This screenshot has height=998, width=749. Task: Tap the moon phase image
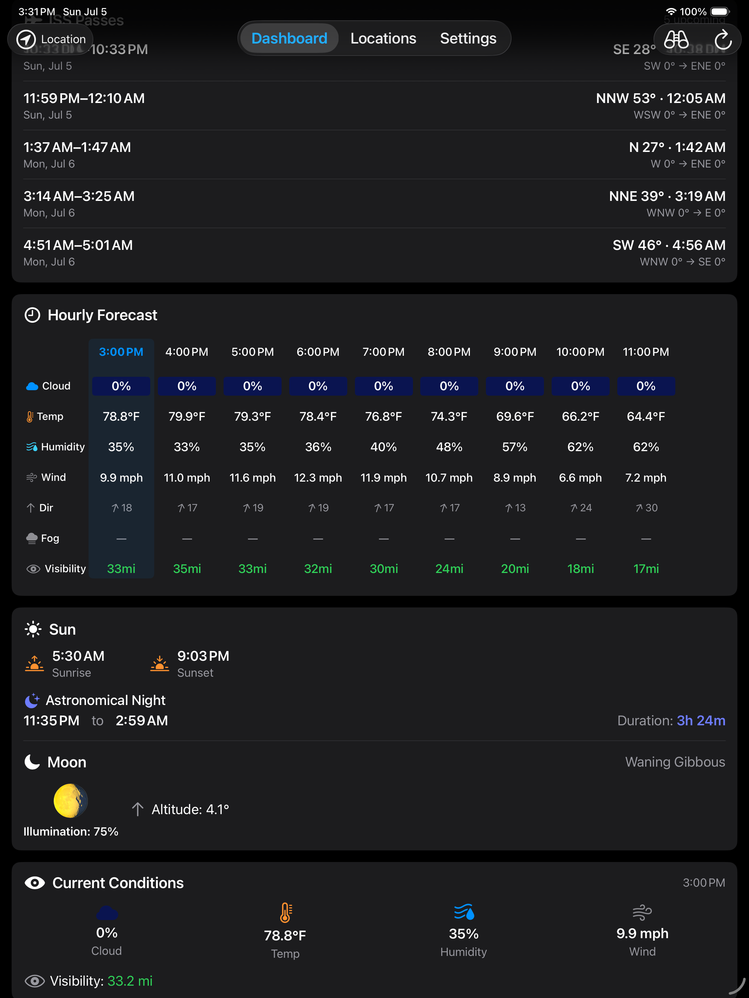[x=70, y=801]
